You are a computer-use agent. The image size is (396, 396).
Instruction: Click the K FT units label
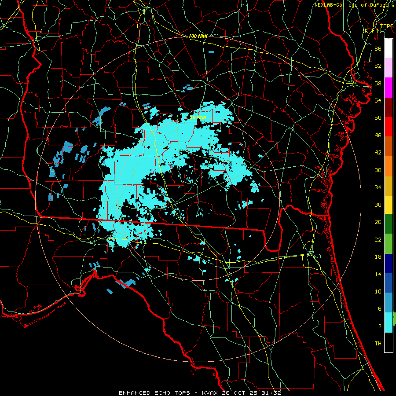click(x=372, y=31)
